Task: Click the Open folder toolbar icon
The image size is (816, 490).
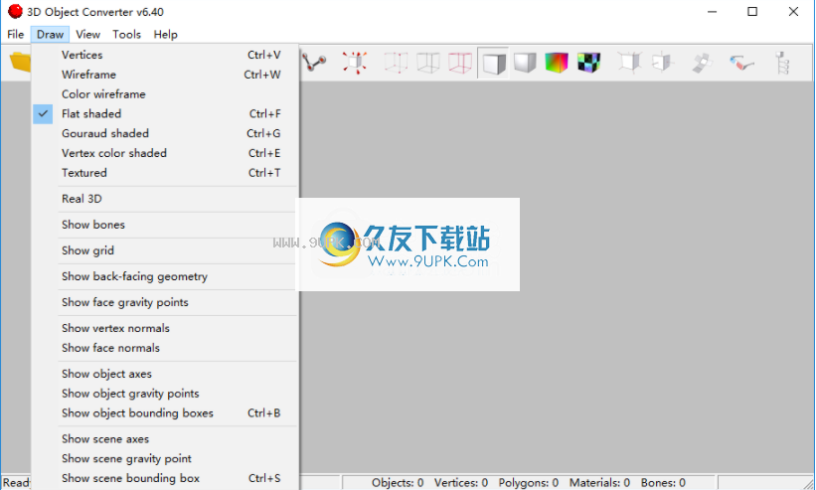Action: click(x=20, y=62)
